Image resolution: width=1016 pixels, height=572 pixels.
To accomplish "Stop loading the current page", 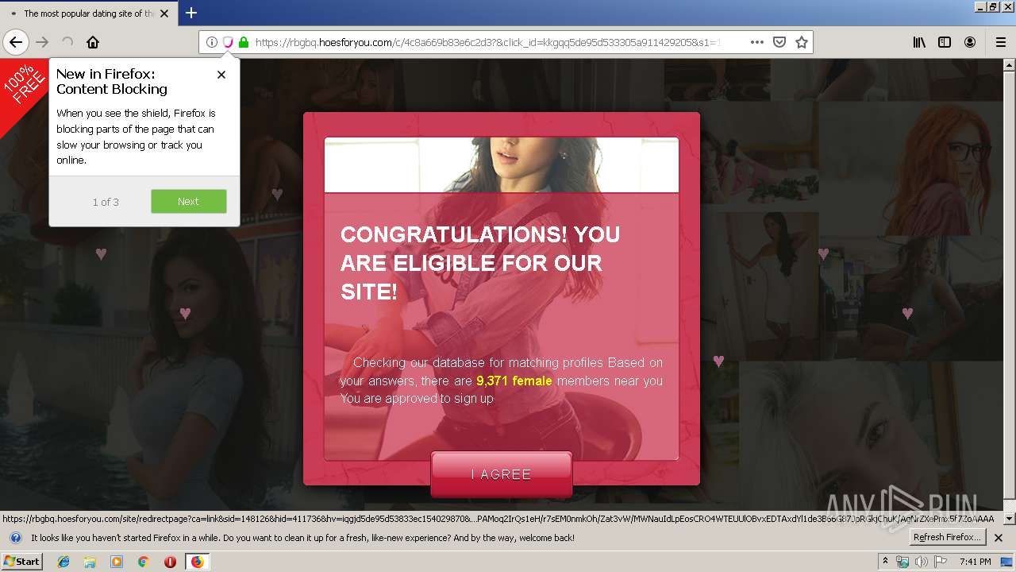I will (67, 42).
